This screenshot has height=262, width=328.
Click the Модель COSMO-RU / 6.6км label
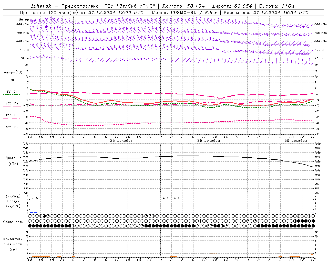[185, 13]
